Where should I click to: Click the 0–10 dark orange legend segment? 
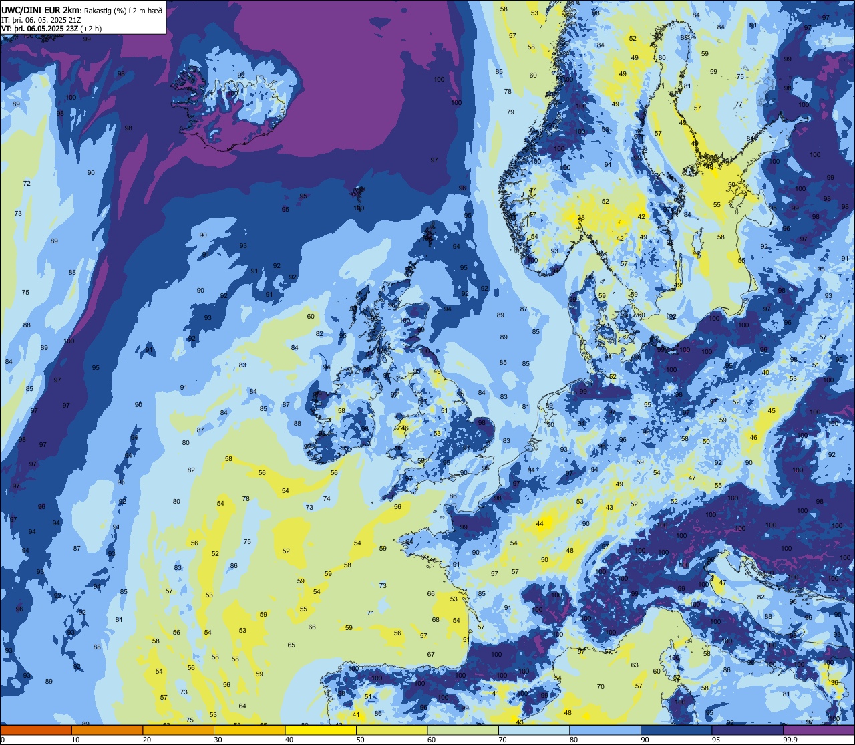(36, 730)
